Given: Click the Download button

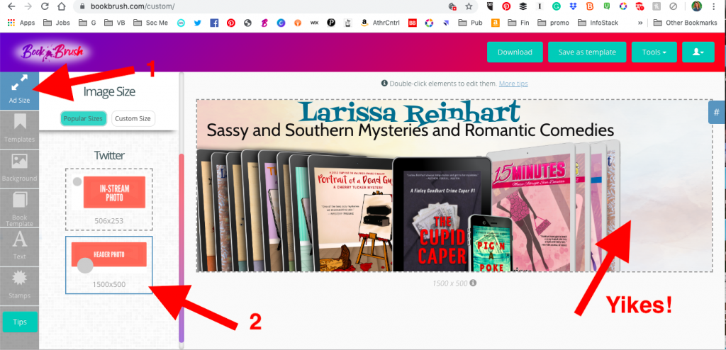Looking at the screenshot, I should pos(515,52).
